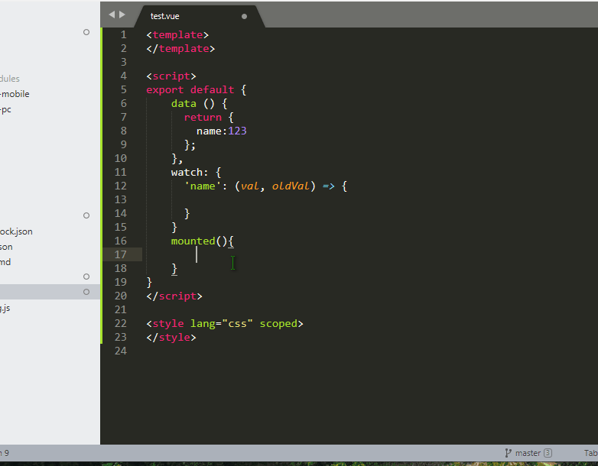Click the git changes count badge 3

pyautogui.click(x=548, y=453)
